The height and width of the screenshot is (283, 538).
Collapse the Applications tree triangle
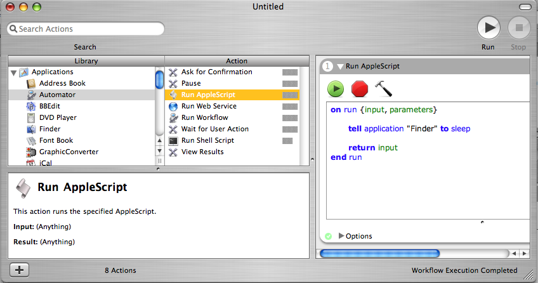(14, 73)
